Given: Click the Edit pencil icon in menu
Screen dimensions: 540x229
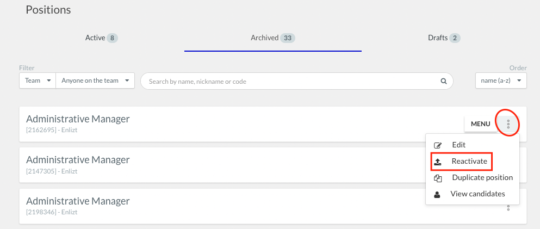Looking at the screenshot, I should [437, 145].
